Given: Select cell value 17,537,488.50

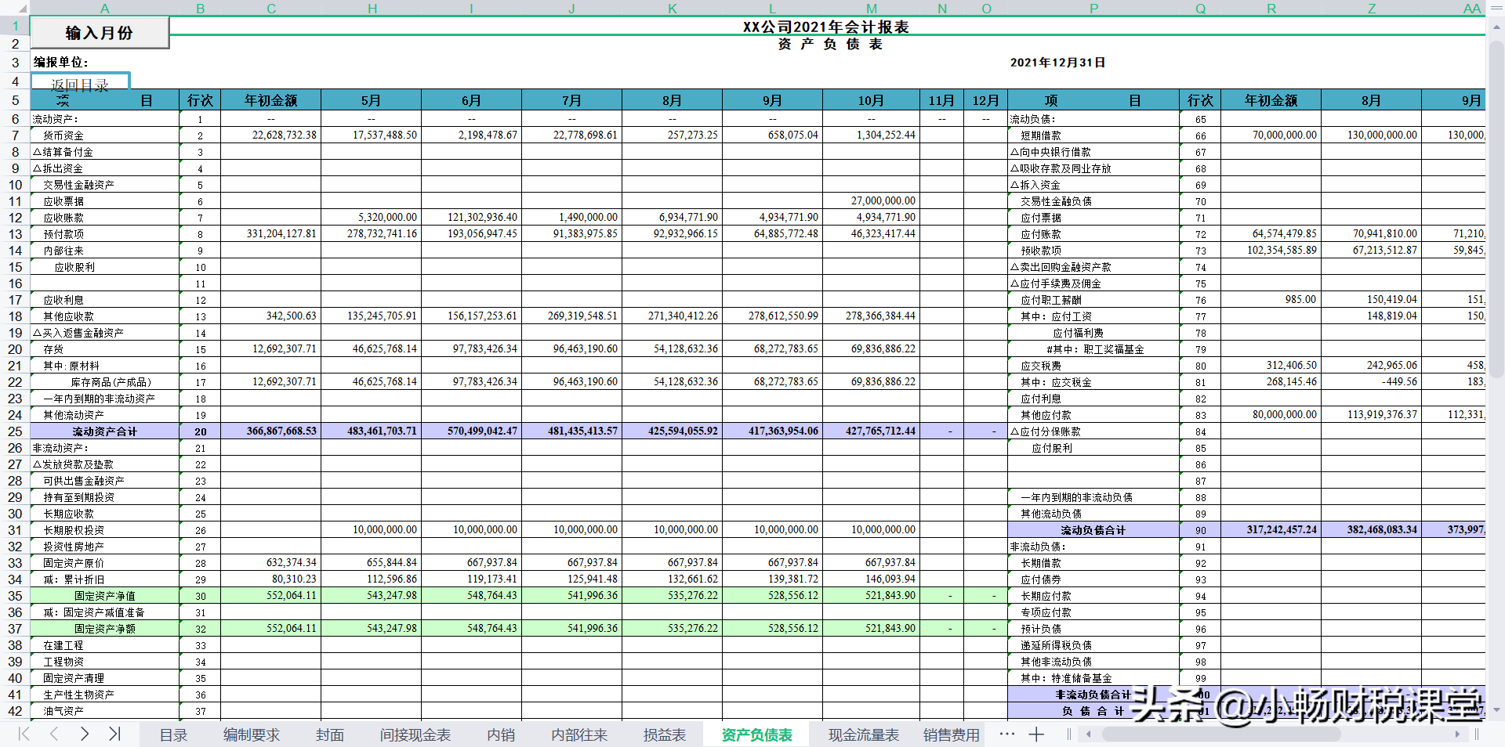Looking at the screenshot, I should click(372, 135).
